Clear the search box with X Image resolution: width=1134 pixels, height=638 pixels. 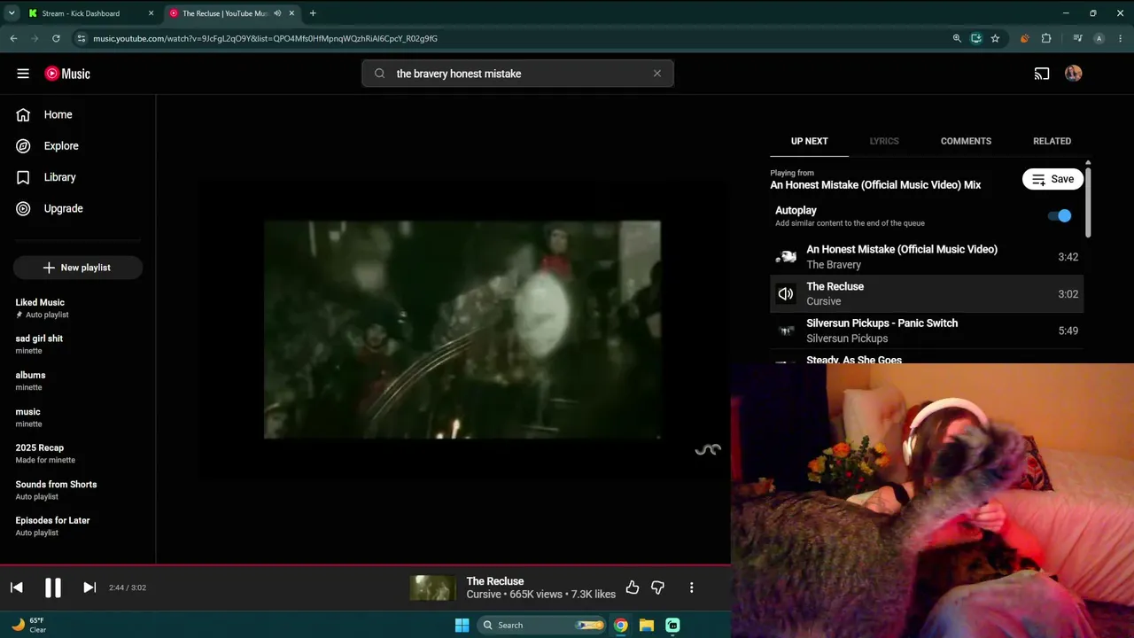[x=657, y=74]
